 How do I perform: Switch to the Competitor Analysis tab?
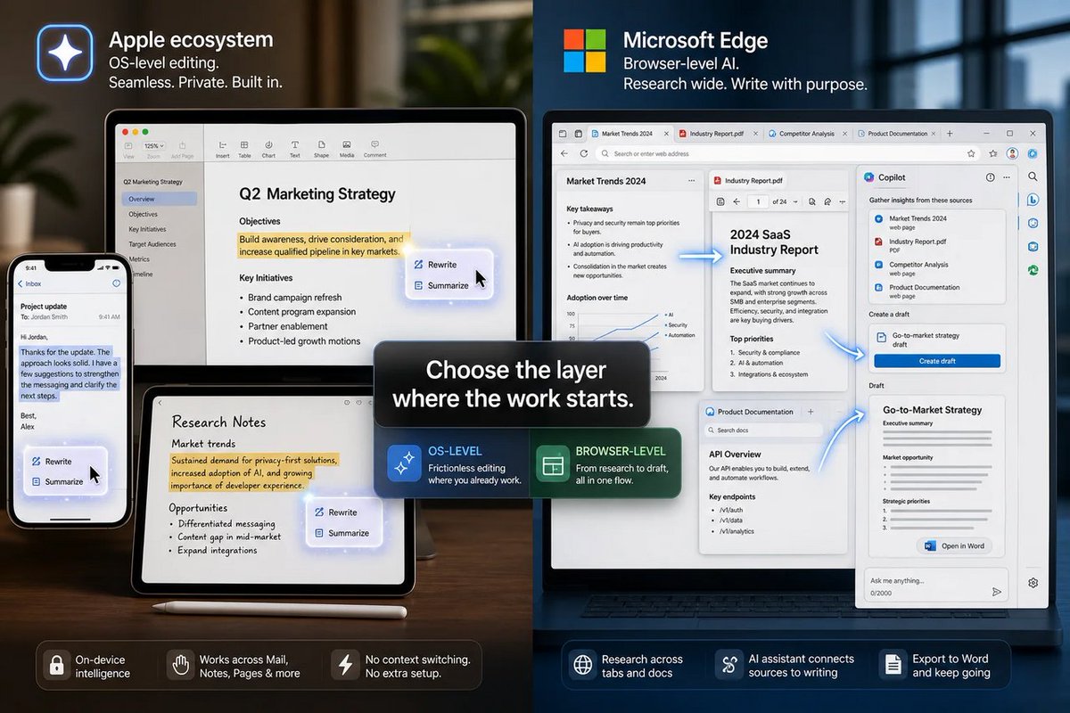coord(806,134)
